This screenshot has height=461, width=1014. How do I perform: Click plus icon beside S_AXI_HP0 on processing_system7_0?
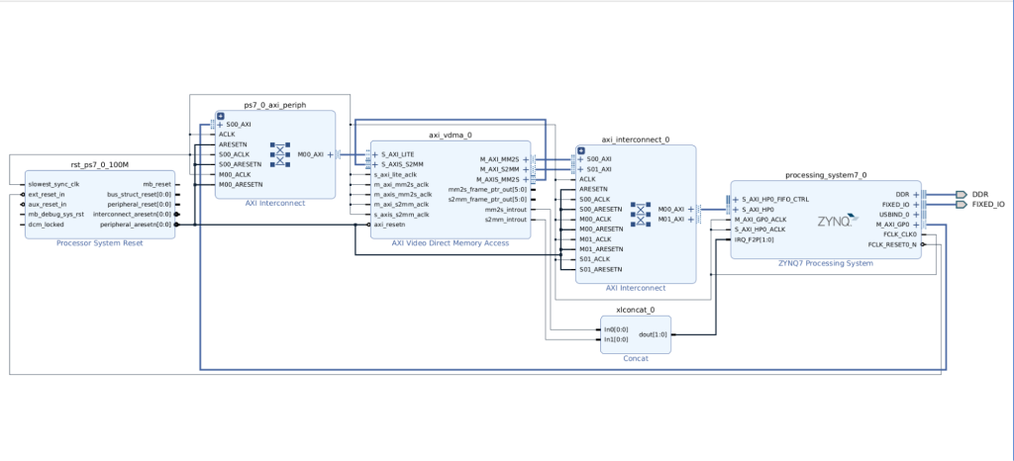(x=735, y=210)
